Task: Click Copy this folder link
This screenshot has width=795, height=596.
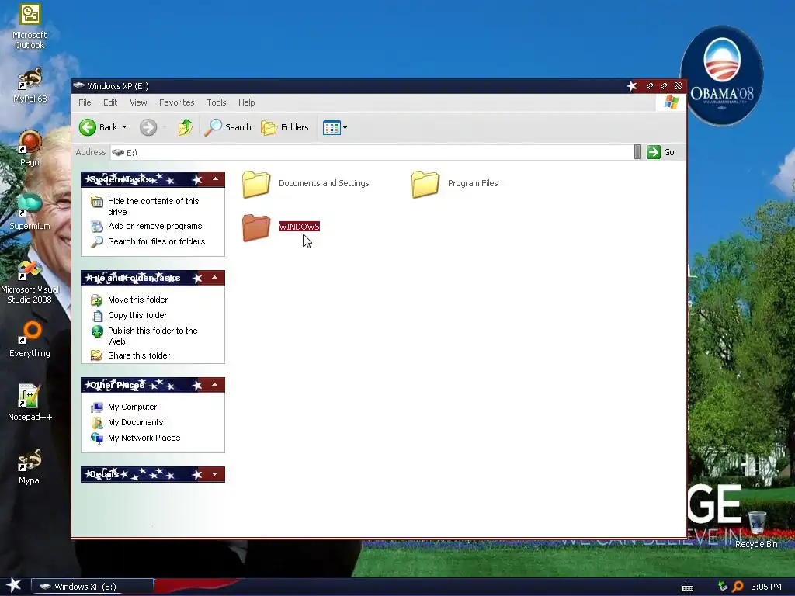Action: (137, 315)
